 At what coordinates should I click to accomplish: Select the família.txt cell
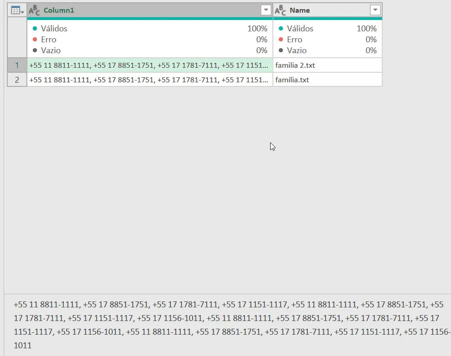(x=328, y=80)
